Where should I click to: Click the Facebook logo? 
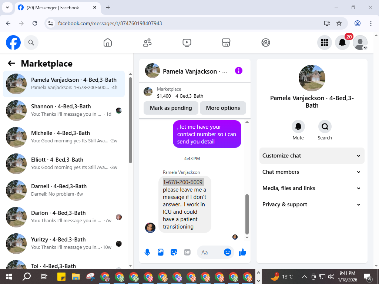click(13, 43)
